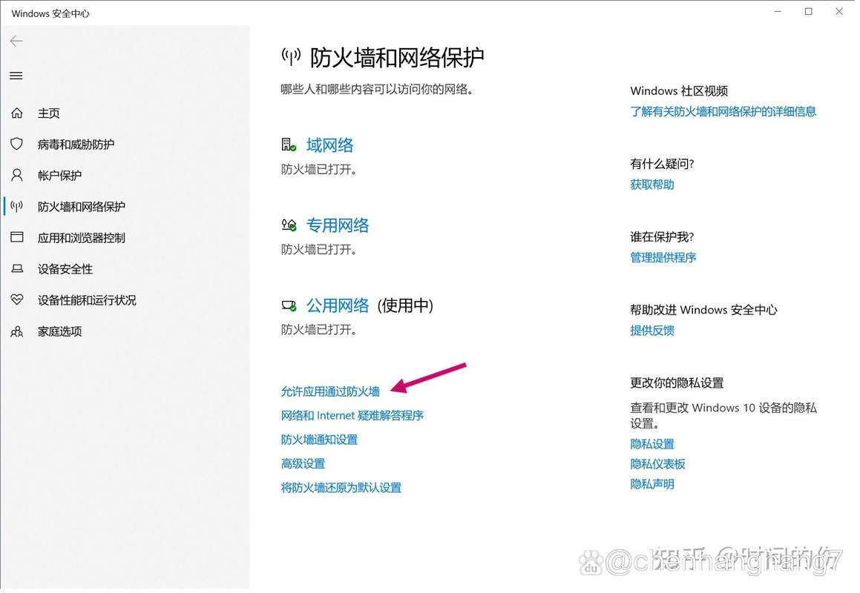Open 网络和 Internet 疑难解答程序
This screenshot has height=593, width=860.
pyautogui.click(x=352, y=415)
